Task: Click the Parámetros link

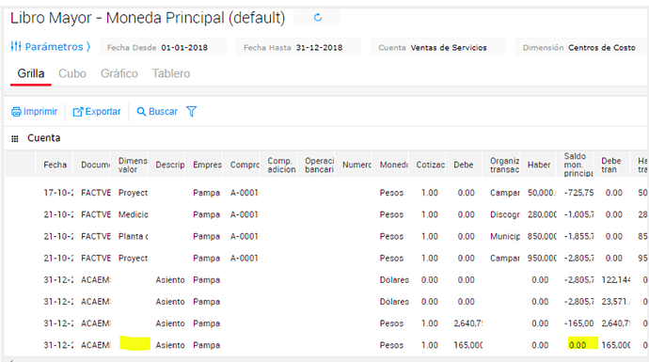Action: [54, 47]
